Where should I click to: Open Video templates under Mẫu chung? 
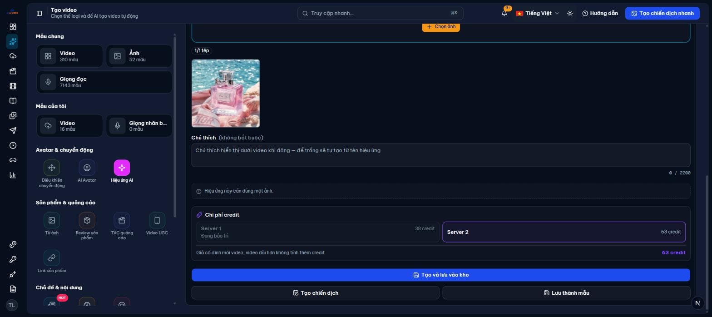tap(70, 56)
